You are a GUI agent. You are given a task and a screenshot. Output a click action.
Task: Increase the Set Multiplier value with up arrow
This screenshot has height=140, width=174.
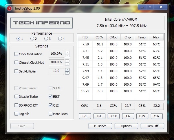point(67,70)
